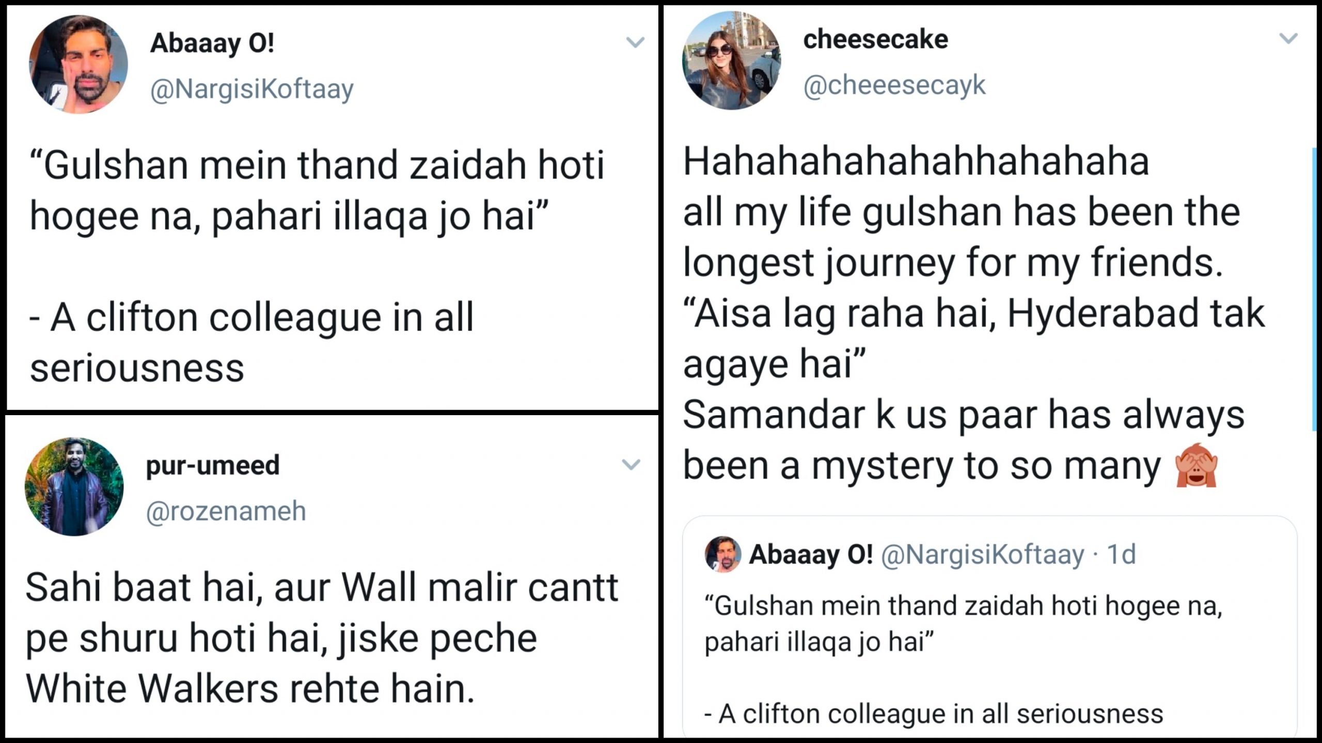Open the @NargisiKoftaay handle inside quoted tweet

[x=982, y=555]
